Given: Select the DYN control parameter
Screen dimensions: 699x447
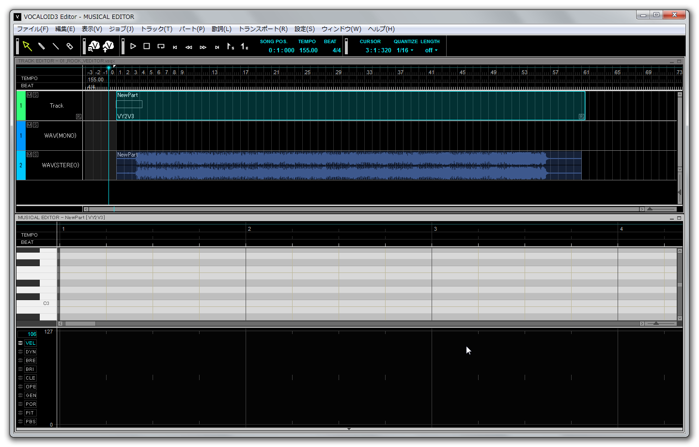Looking at the screenshot, I should click(x=31, y=351).
